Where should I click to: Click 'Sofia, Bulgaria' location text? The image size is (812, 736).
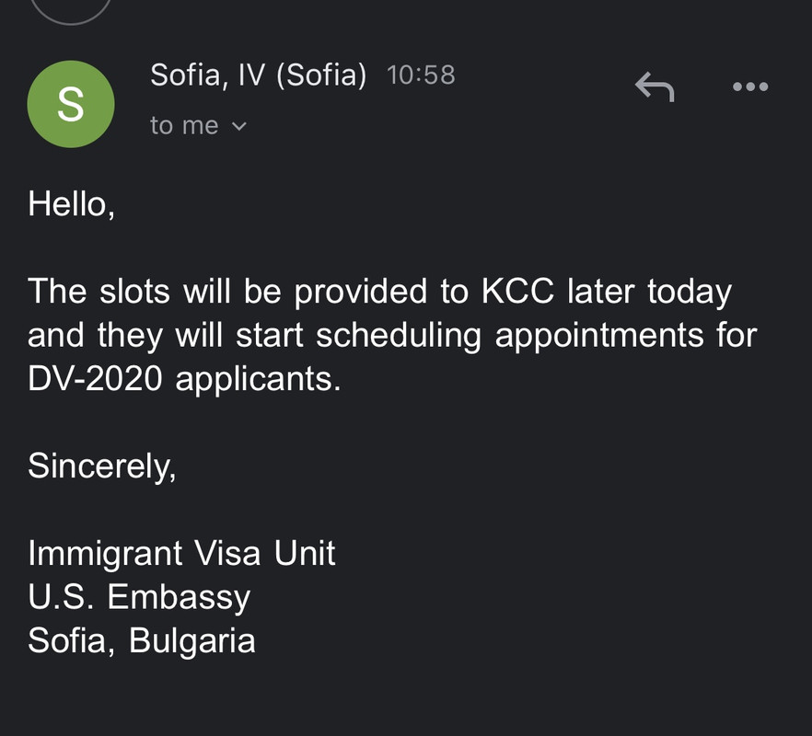pos(141,640)
